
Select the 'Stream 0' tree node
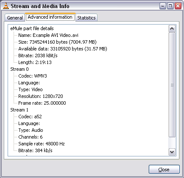click(x=20, y=69)
